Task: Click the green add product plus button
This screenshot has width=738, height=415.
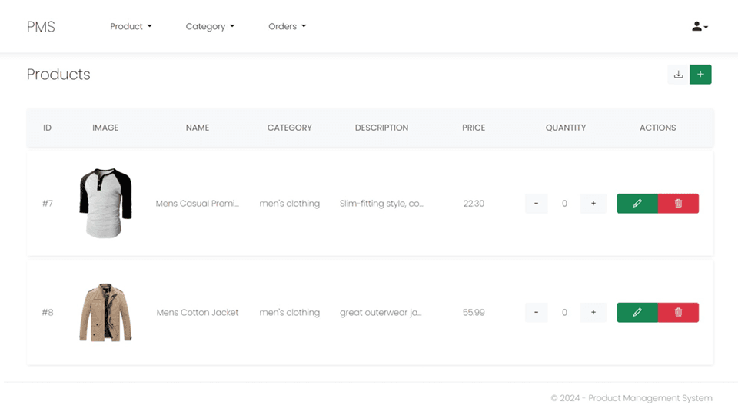Action: pos(700,75)
